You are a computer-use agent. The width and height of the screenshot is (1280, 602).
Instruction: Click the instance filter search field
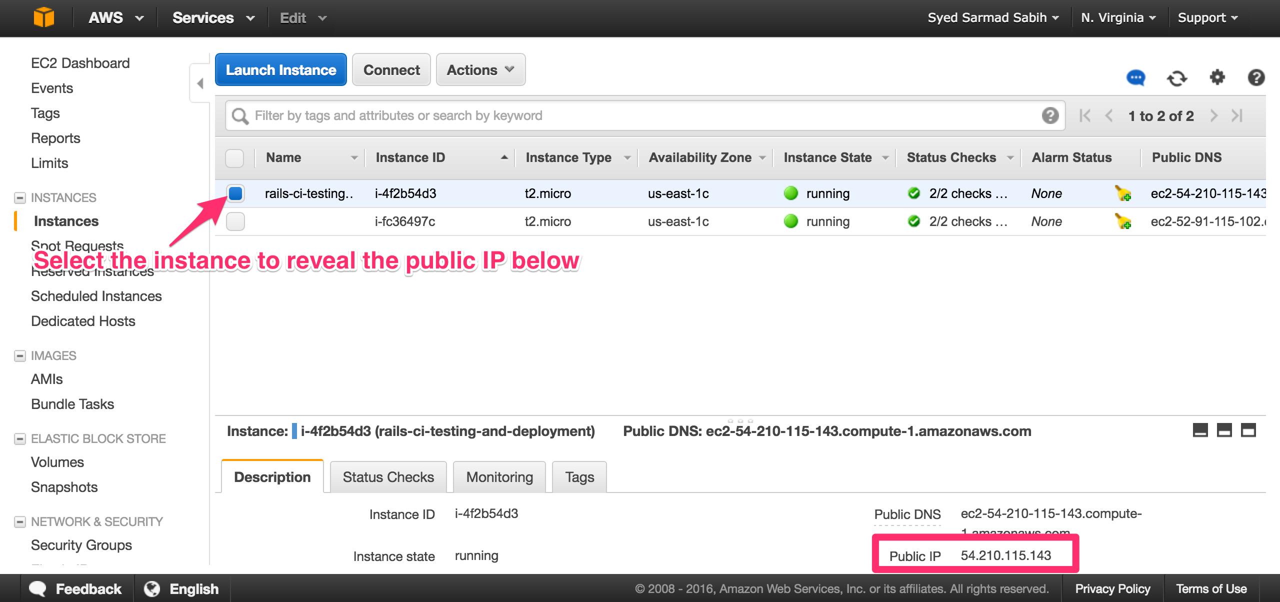coord(645,115)
